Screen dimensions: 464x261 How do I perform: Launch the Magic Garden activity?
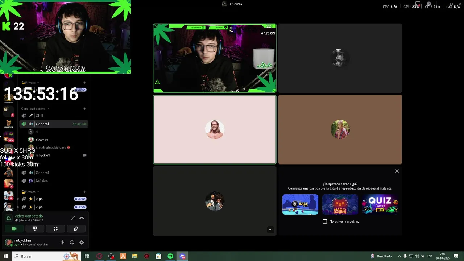340,204
